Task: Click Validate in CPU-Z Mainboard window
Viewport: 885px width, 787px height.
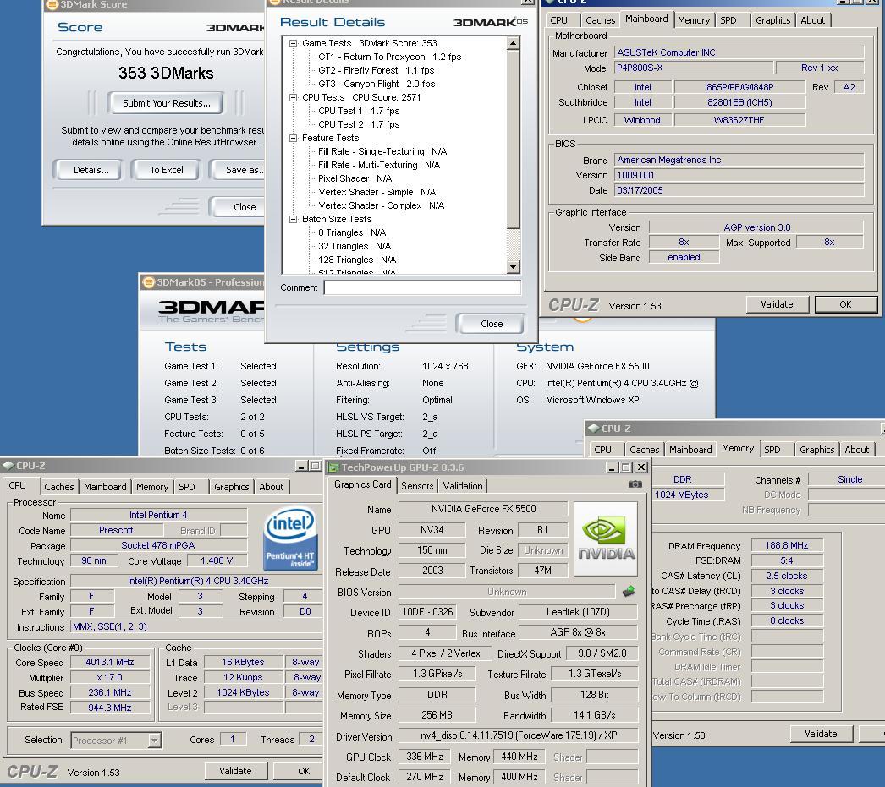Action: tap(777, 304)
